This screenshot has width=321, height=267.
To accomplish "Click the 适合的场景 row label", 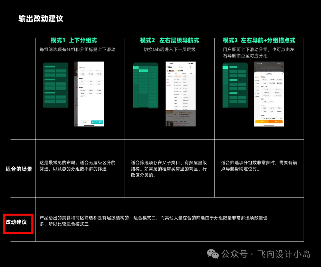I will [x=19, y=169].
